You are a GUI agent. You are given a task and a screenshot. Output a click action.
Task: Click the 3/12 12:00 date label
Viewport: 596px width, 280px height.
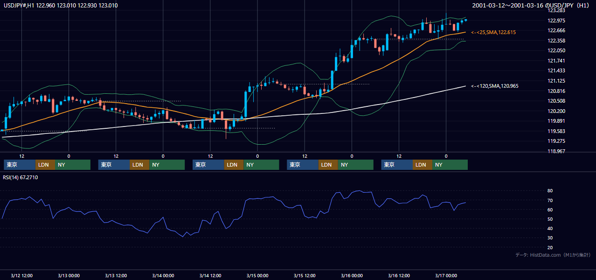pyautogui.click(x=21, y=275)
